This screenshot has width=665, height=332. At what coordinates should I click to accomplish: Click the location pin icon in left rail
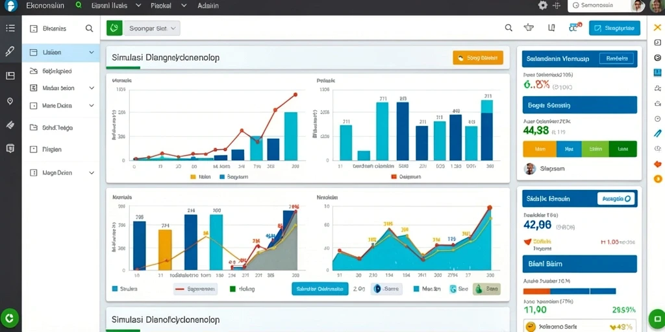tap(10, 101)
